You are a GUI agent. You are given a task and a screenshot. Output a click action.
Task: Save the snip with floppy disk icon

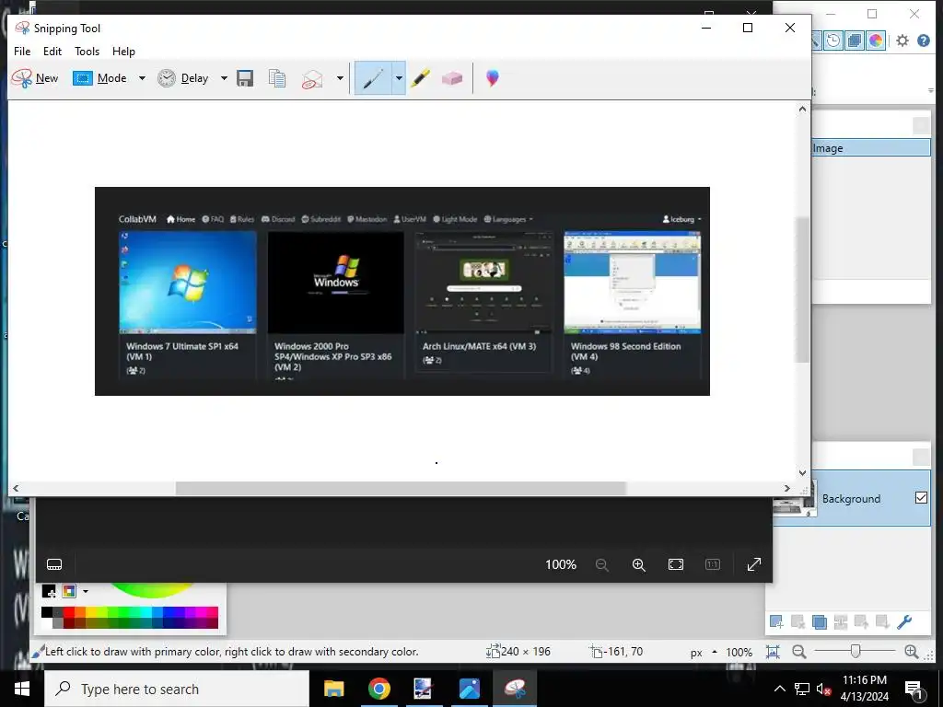pos(245,78)
